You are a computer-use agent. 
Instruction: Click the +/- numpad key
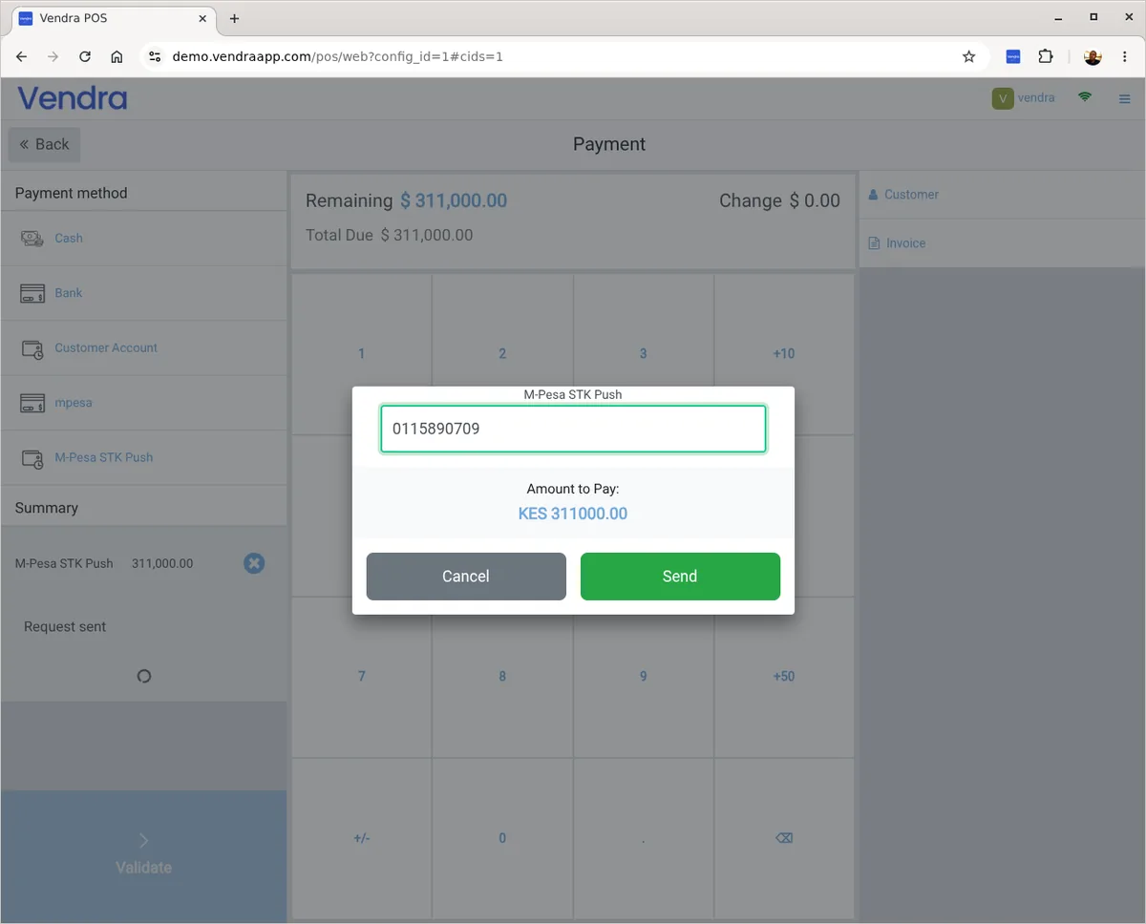(x=361, y=838)
